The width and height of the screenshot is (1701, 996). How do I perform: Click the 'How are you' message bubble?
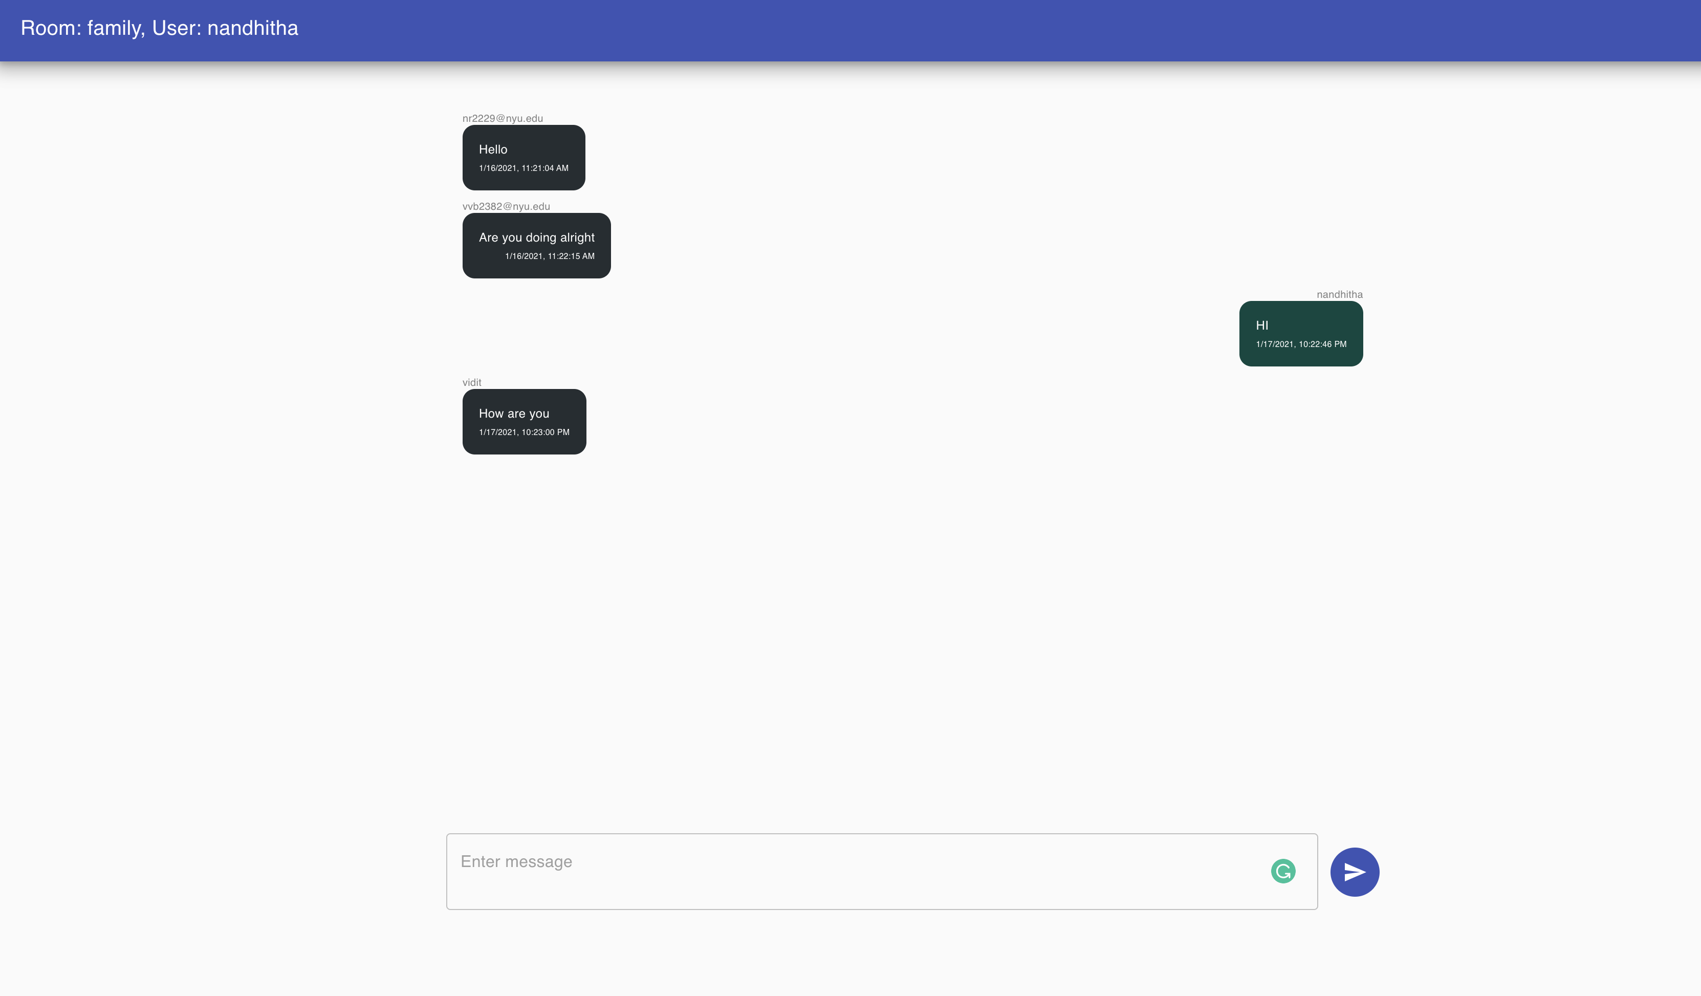click(524, 422)
